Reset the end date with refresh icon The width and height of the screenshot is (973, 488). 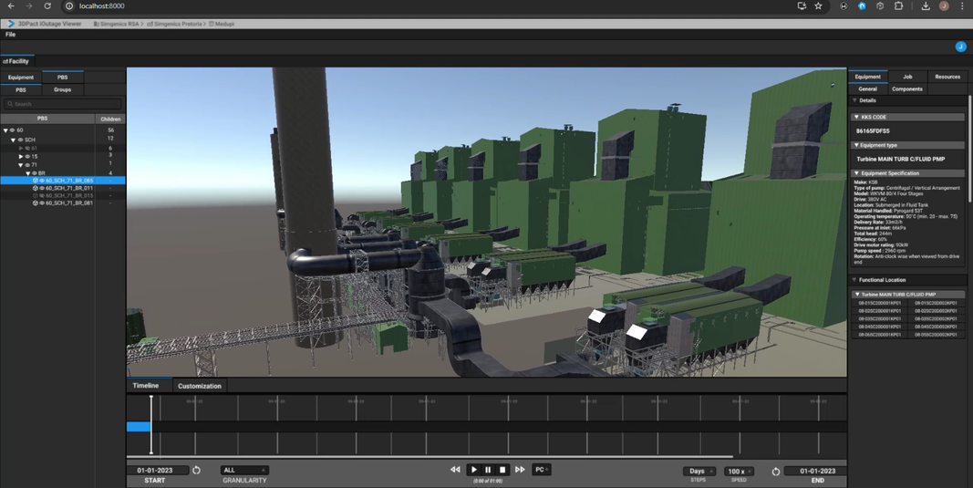click(x=776, y=472)
